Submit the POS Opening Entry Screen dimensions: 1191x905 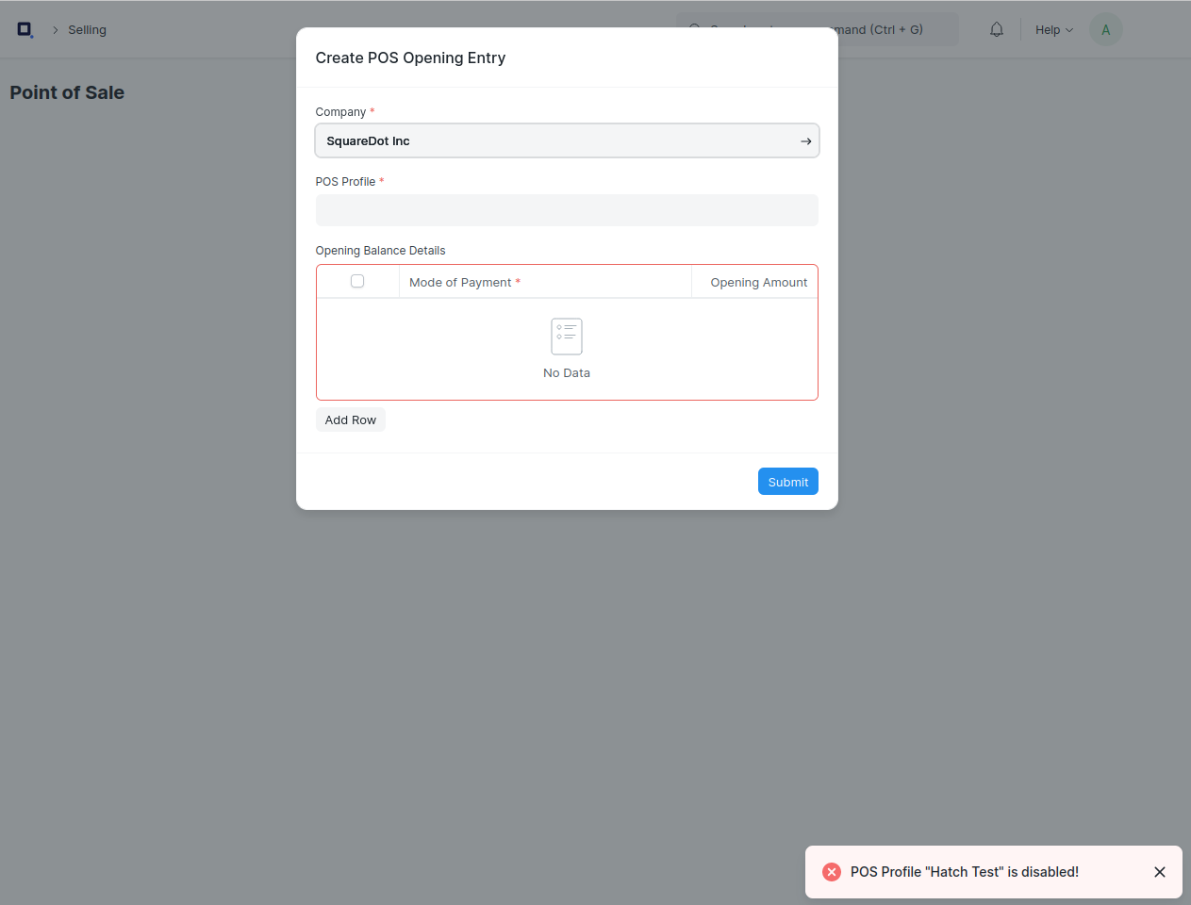787,481
